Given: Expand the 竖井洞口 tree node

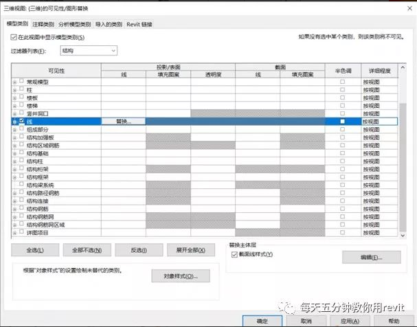Looking at the screenshot, I should (14, 114).
